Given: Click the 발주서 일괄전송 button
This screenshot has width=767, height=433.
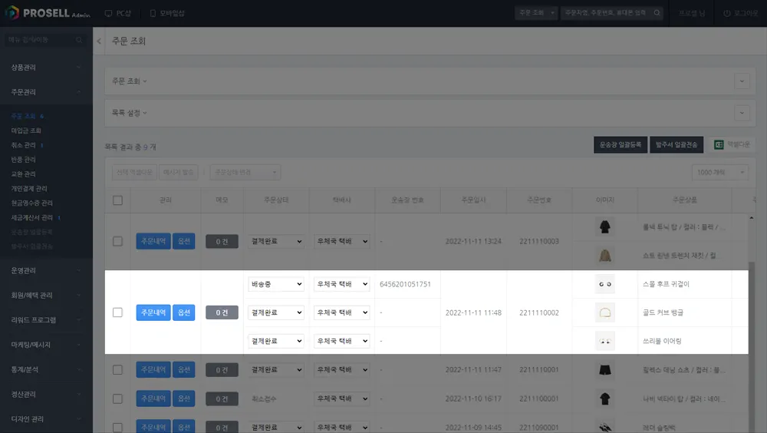Looking at the screenshot, I should [676, 144].
